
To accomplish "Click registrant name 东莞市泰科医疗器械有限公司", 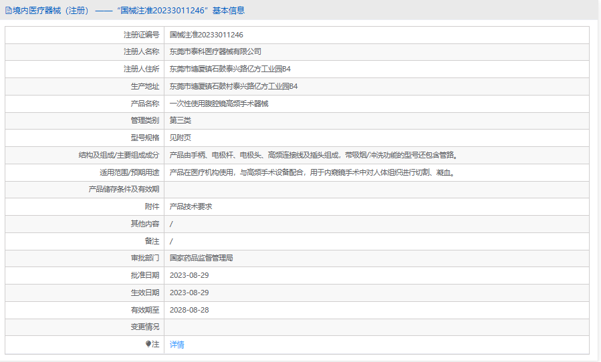I will (x=215, y=51).
